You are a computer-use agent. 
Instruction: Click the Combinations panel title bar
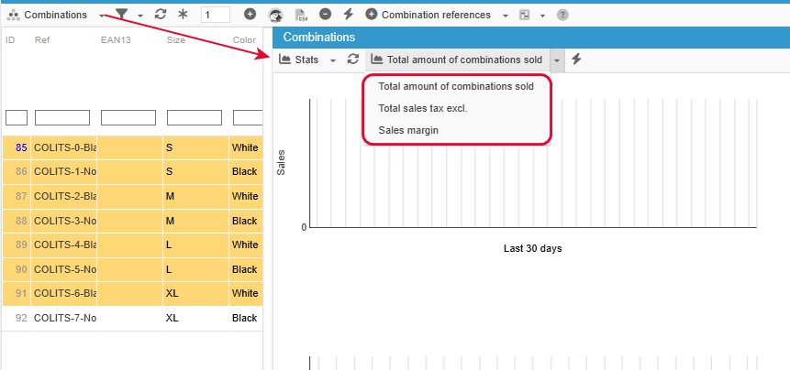(x=531, y=38)
